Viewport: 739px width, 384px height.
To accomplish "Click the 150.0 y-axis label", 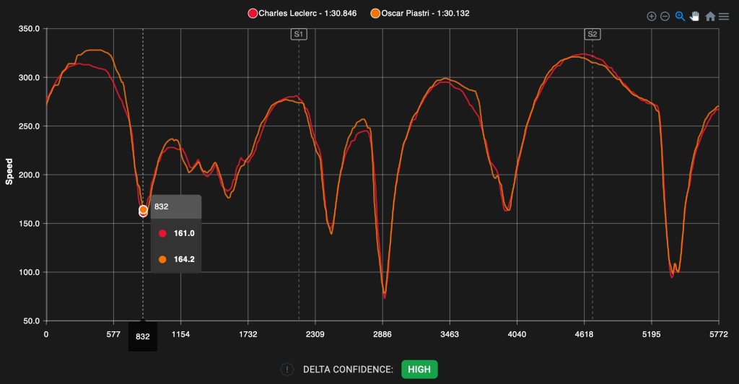I will [x=29, y=223].
